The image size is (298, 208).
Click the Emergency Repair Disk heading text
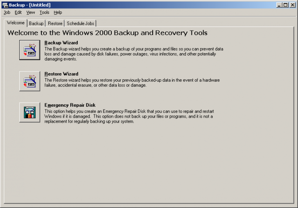[x=70, y=105]
